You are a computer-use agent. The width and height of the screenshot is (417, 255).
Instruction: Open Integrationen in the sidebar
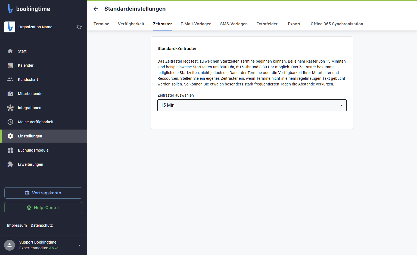(x=43, y=108)
